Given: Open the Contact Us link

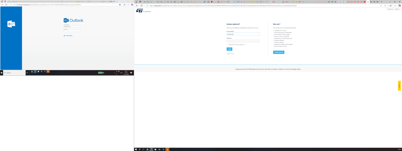Looking at the screenshot, I should [x=390, y=9].
